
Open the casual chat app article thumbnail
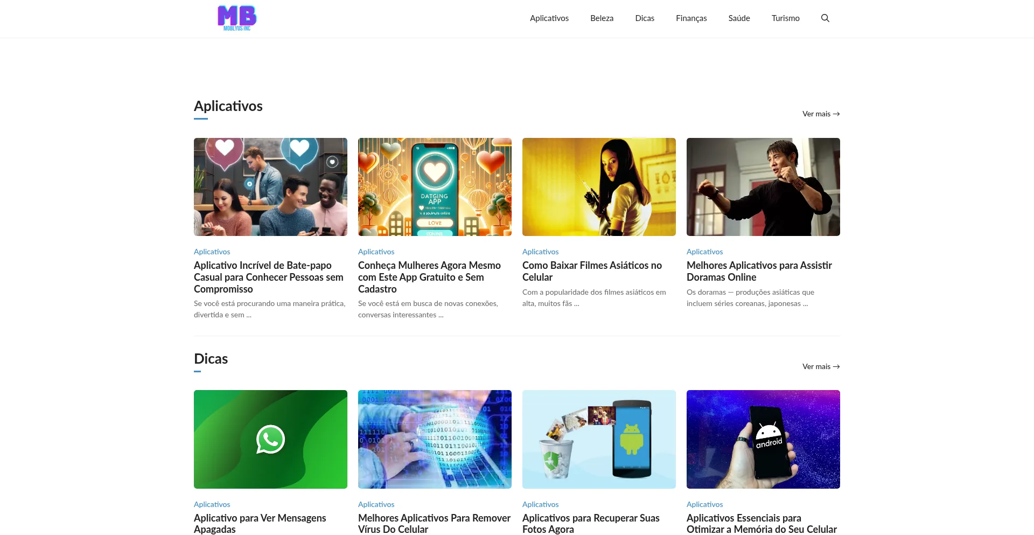click(270, 187)
